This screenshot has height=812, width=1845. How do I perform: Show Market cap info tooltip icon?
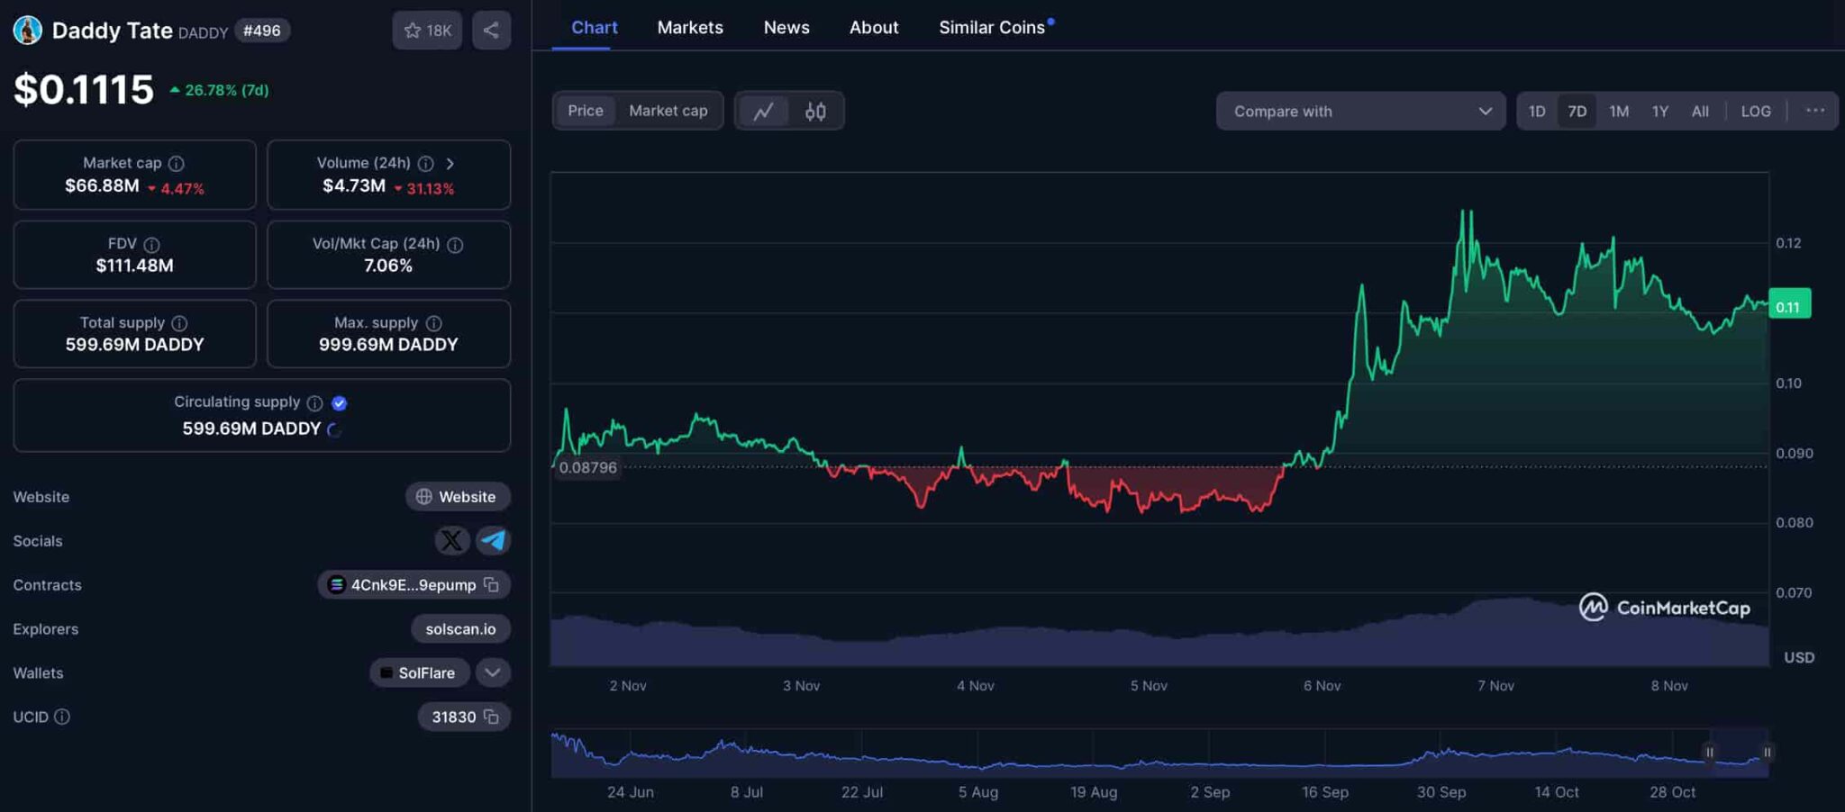(177, 163)
